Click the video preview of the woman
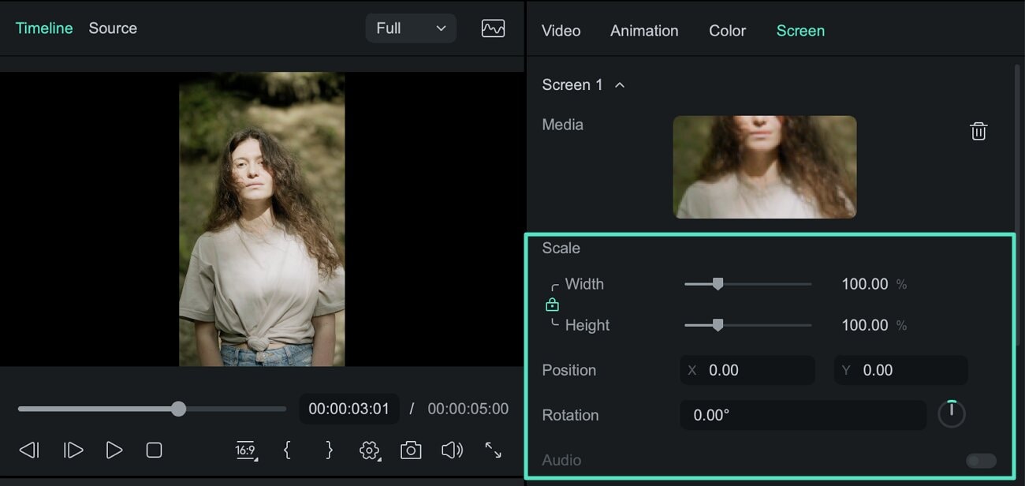 click(x=262, y=219)
